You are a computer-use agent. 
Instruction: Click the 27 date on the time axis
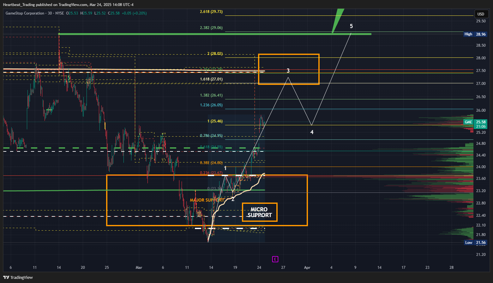pos(283,268)
